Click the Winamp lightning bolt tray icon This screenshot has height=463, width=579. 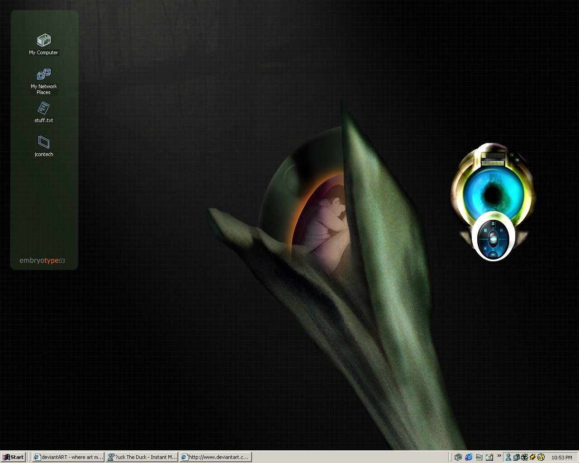point(533,457)
